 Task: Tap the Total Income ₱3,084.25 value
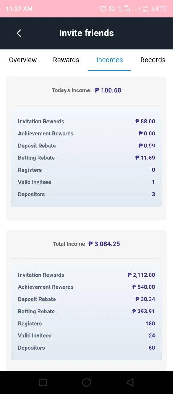coord(104,244)
